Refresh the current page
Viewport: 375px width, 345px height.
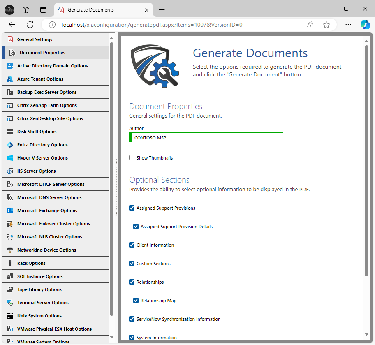pyautogui.click(x=30, y=25)
